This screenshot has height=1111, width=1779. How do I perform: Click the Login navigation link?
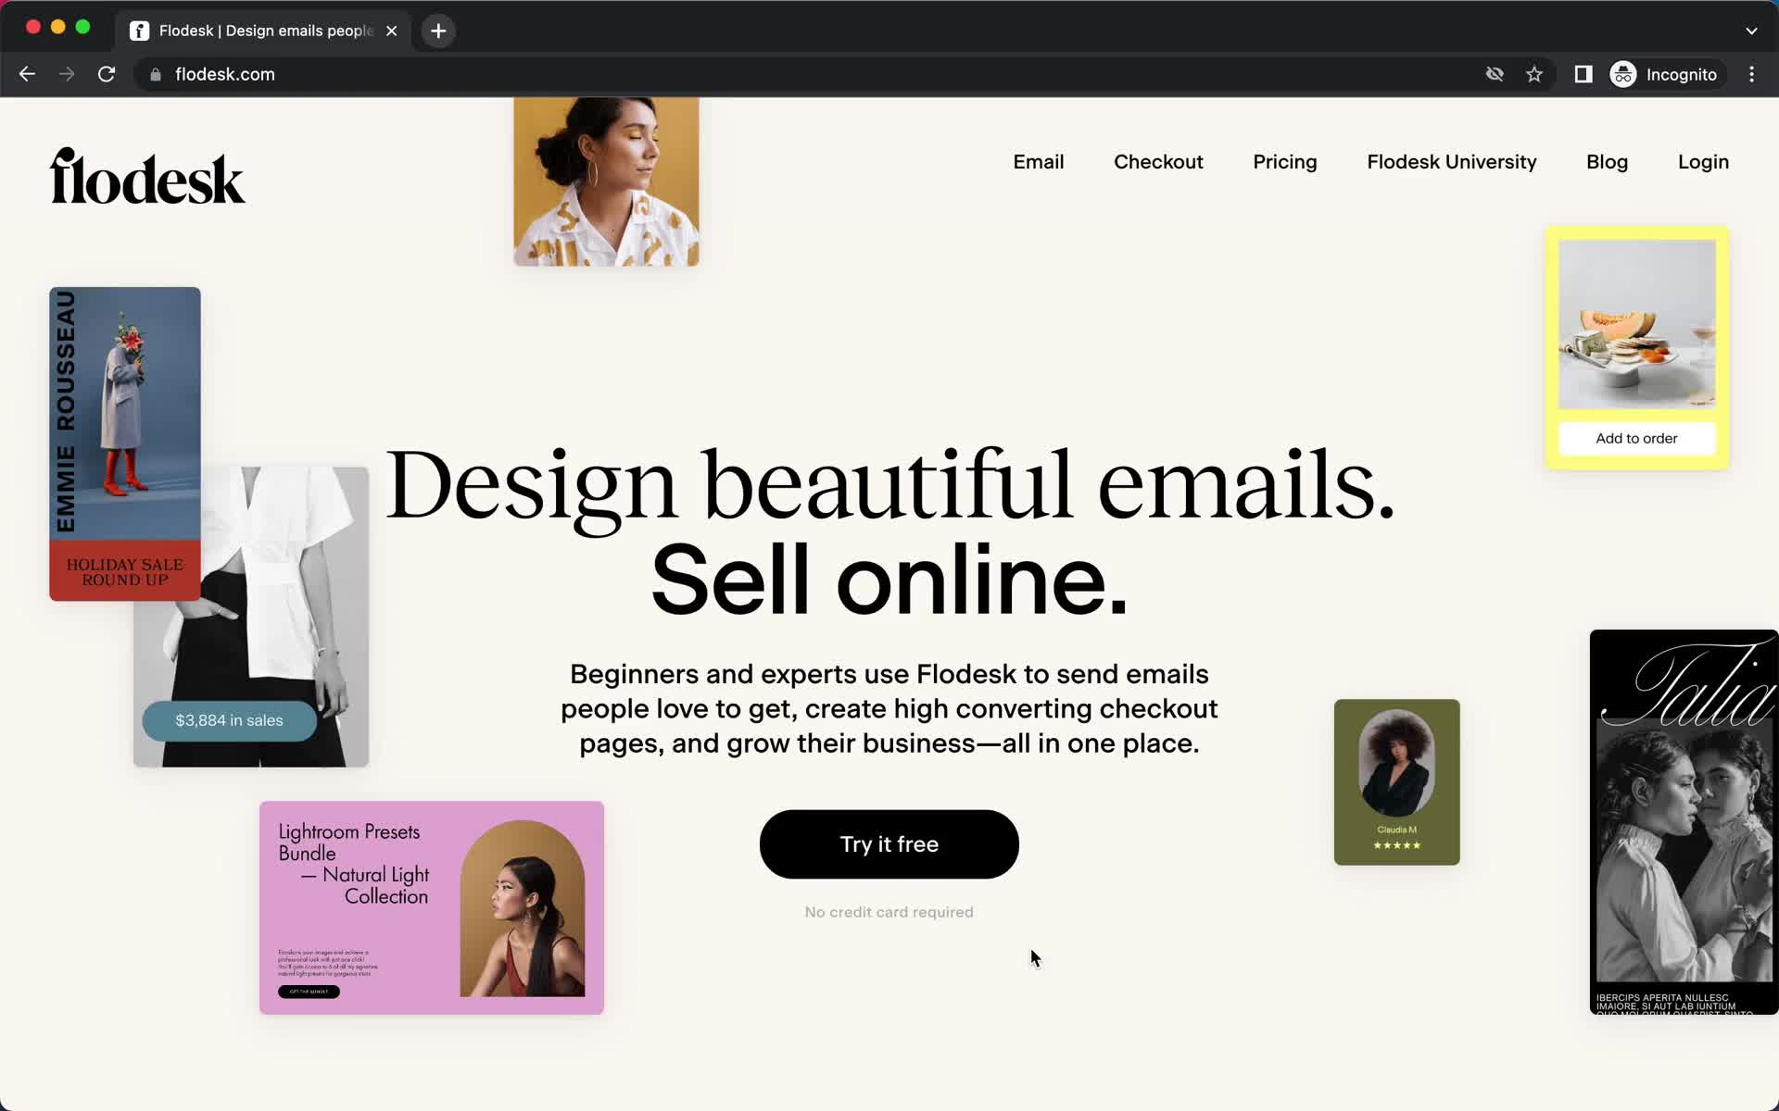1703,161
